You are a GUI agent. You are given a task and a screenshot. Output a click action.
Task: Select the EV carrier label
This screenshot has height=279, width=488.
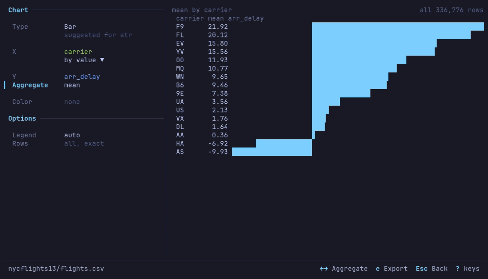click(180, 43)
